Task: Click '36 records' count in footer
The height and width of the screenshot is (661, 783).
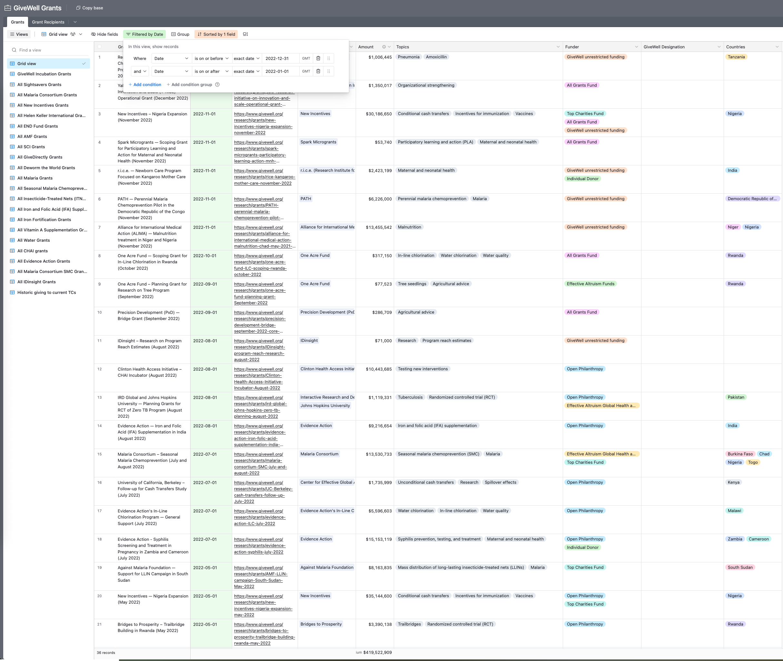Action: tap(106, 653)
